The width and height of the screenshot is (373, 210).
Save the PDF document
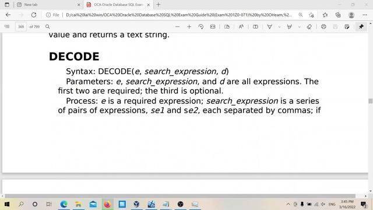(x=335, y=27)
